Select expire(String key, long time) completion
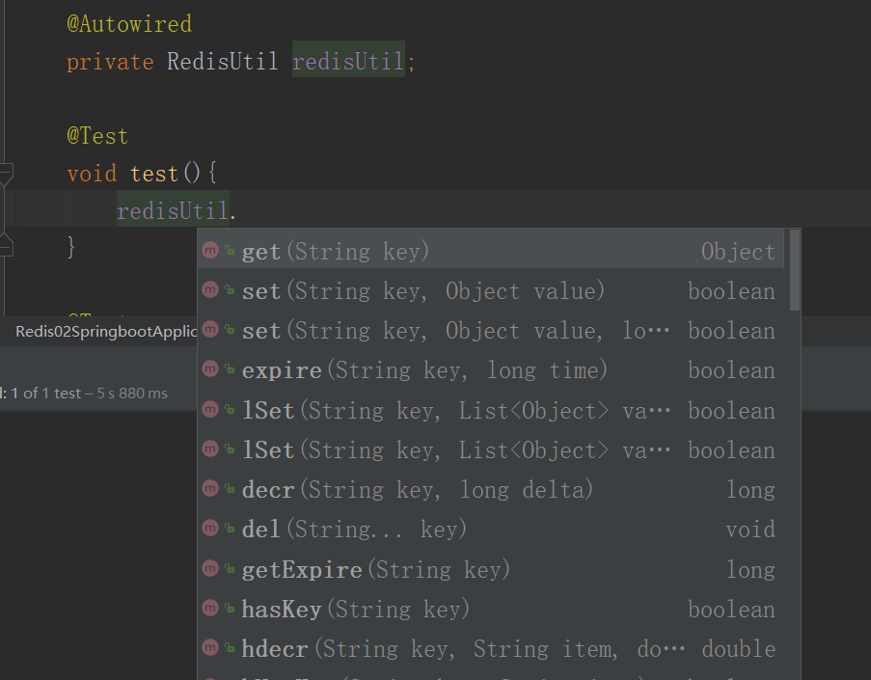 click(424, 370)
